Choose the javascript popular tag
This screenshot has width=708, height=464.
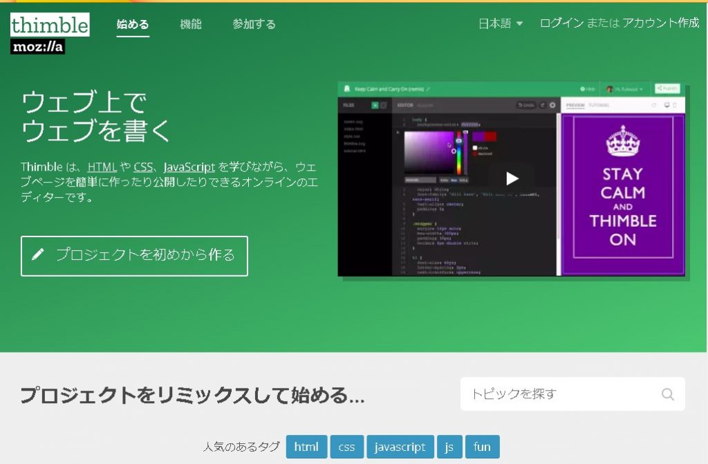tap(400, 447)
